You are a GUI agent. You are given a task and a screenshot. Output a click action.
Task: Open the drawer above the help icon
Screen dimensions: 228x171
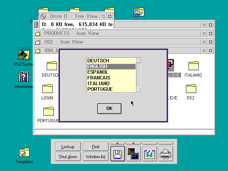click(x=150, y=143)
